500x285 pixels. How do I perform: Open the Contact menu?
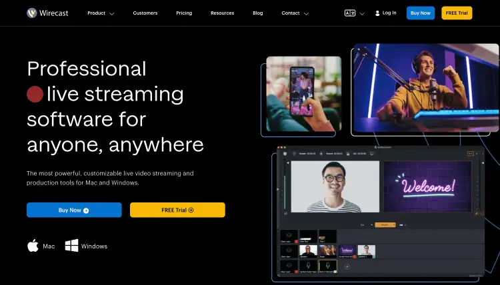pyautogui.click(x=291, y=13)
